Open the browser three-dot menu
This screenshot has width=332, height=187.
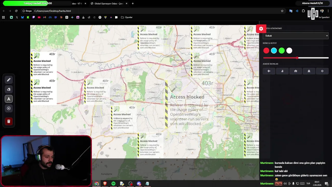328,11
